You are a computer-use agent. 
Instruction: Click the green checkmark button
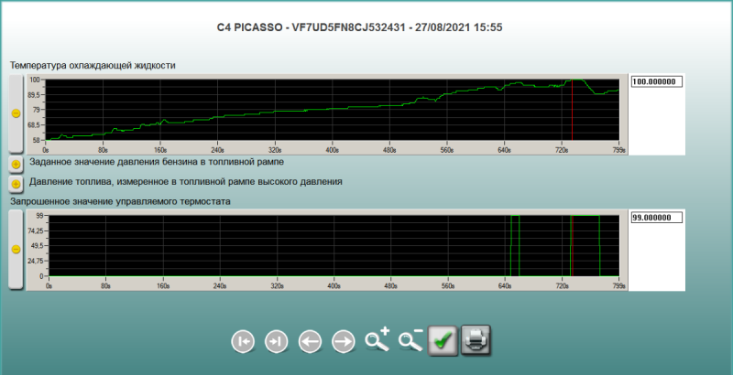click(443, 340)
